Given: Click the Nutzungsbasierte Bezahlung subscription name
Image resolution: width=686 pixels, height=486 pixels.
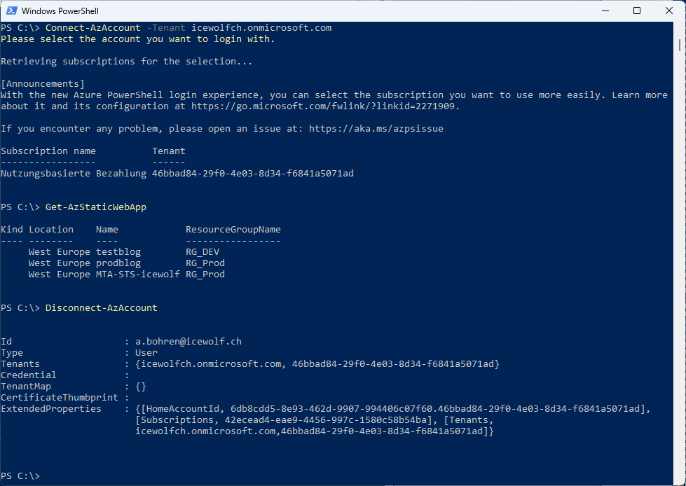Looking at the screenshot, I should (x=74, y=174).
